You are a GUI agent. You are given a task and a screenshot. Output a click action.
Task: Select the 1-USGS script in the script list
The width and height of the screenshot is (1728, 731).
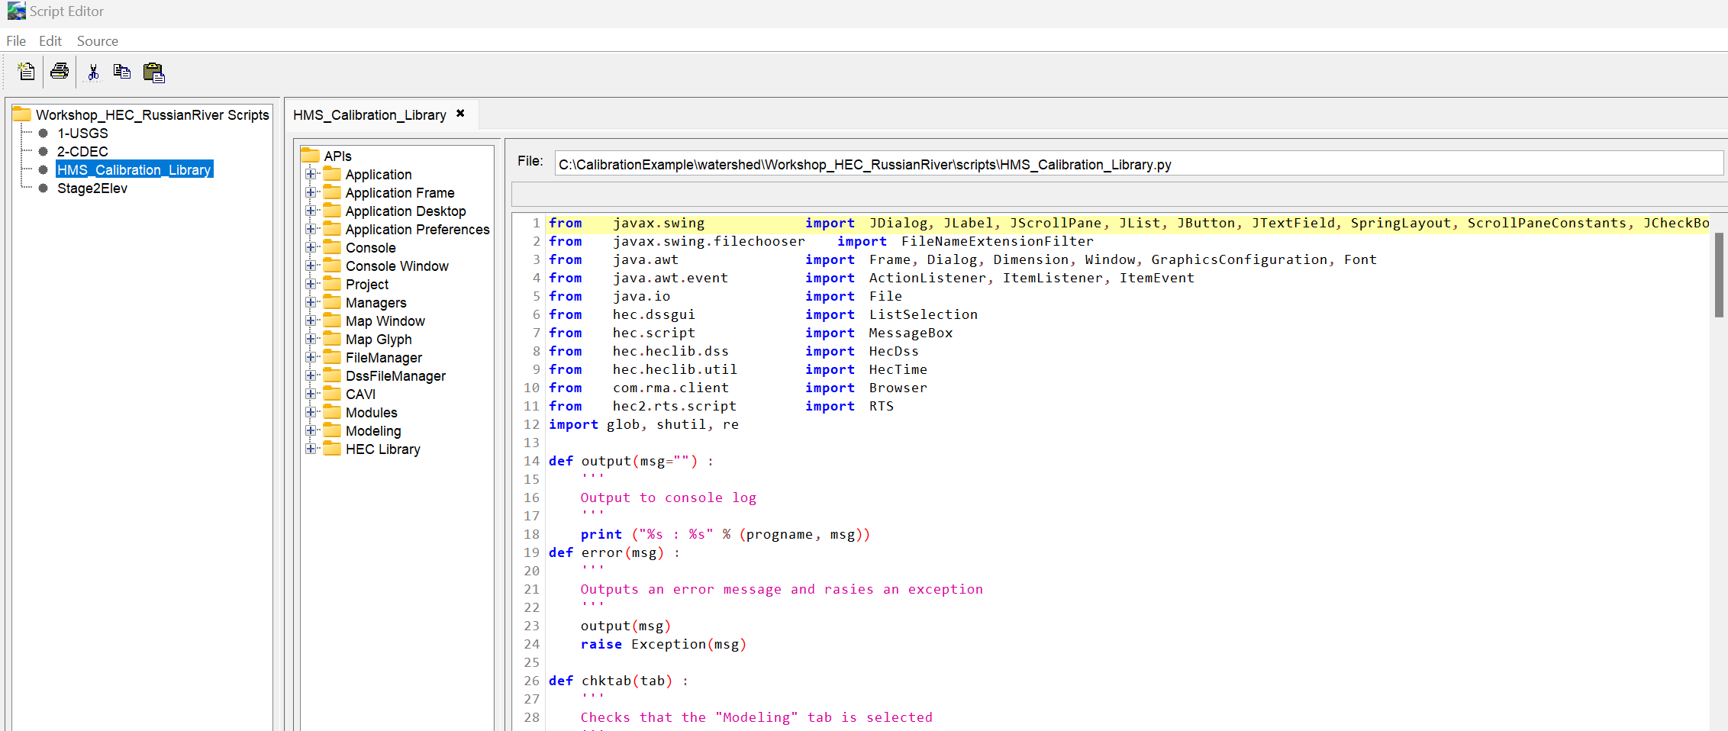click(82, 133)
